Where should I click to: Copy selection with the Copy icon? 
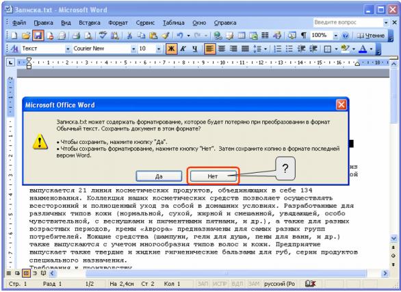point(141,36)
